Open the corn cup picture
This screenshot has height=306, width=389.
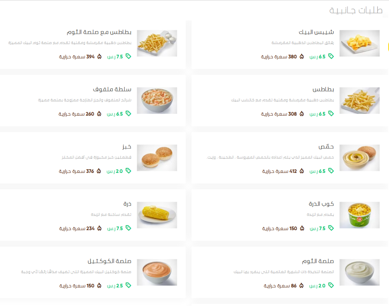tap(359, 215)
